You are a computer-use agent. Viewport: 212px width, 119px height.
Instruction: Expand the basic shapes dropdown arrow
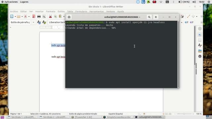197,17
